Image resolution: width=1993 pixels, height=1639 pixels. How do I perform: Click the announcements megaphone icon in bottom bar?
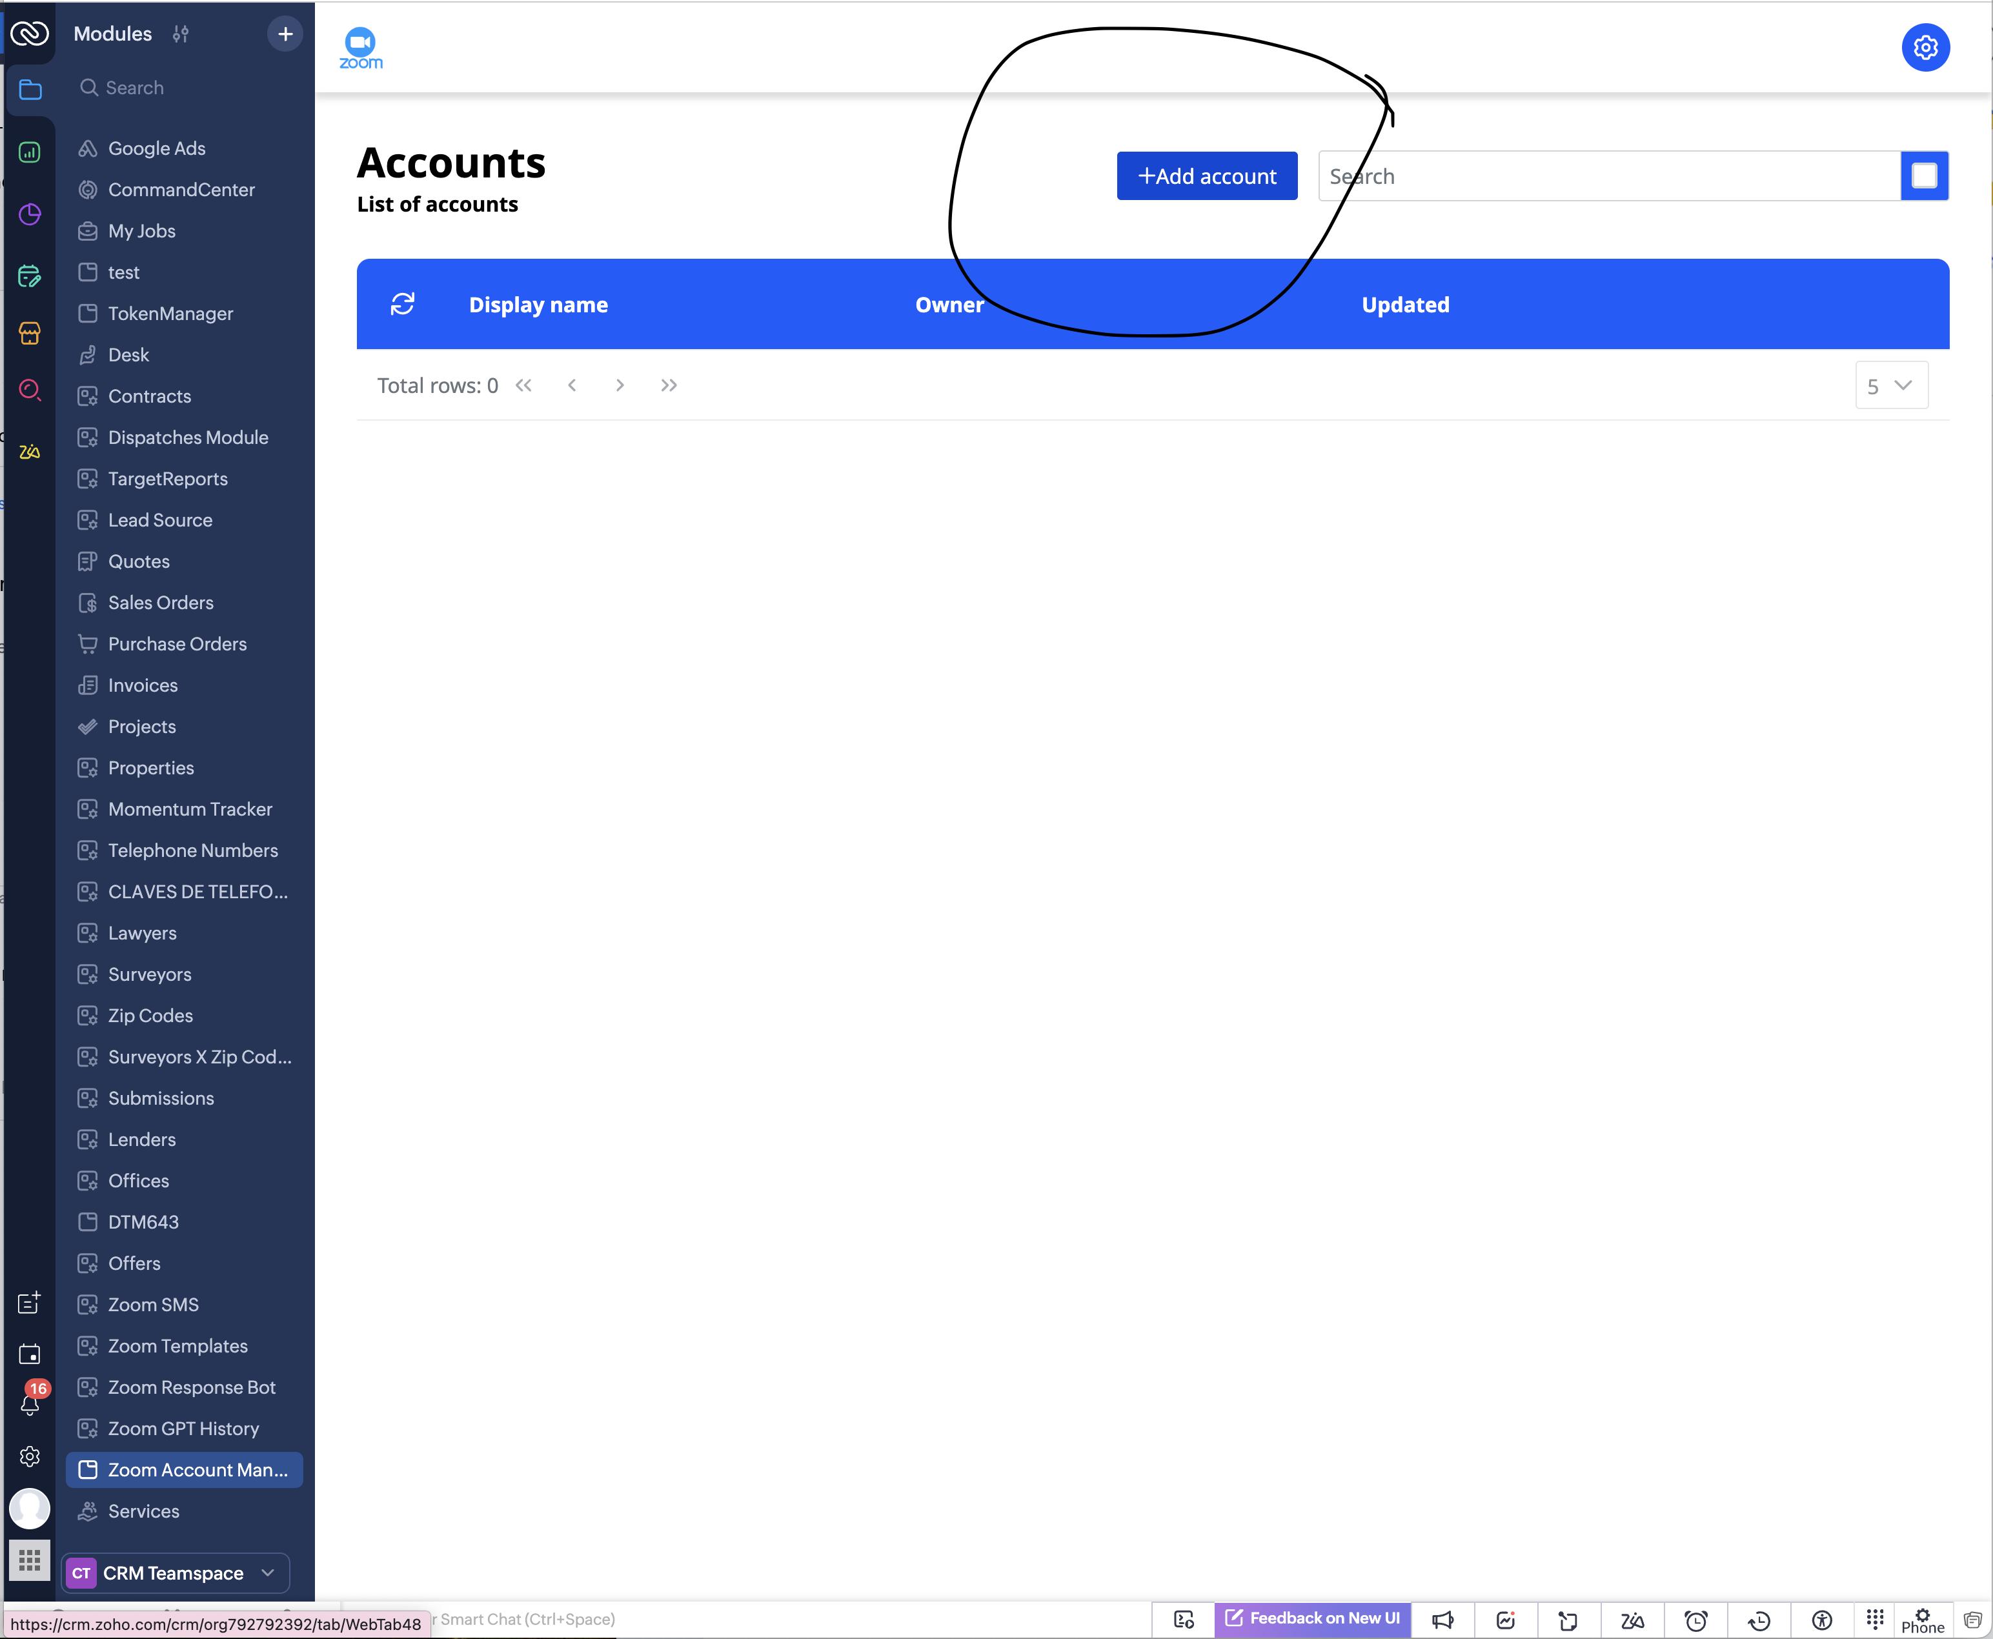click(1442, 1620)
